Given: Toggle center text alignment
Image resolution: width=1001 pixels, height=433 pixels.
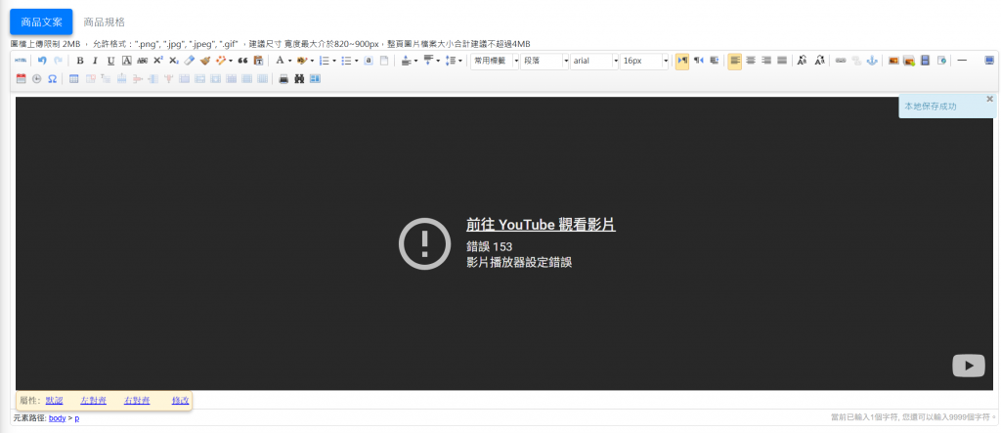Looking at the screenshot, I should pos(751,61).
